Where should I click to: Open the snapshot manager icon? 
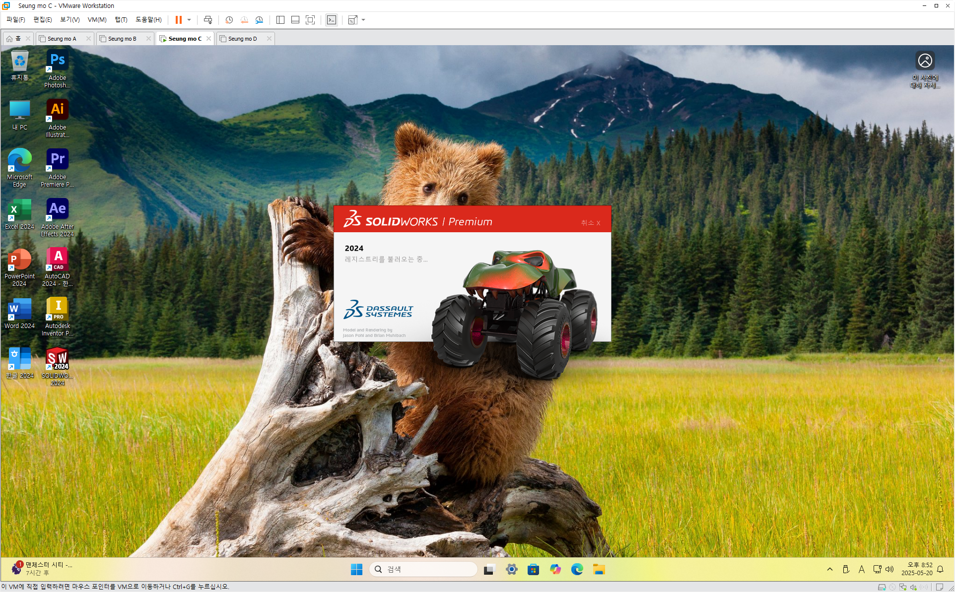pyautogui.click(x=259, y=20)
